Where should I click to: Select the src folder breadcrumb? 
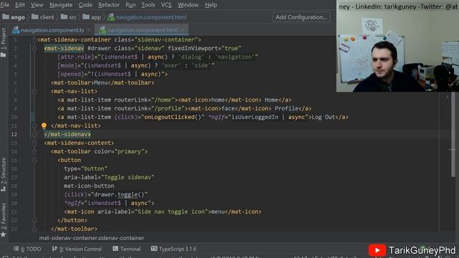(x=69, y=17)
